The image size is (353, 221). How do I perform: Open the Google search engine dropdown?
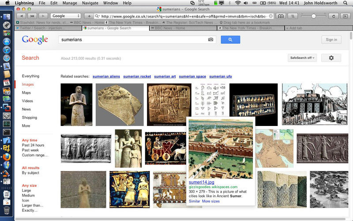tap(65, 16)
